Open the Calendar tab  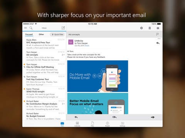pos(77,124)
